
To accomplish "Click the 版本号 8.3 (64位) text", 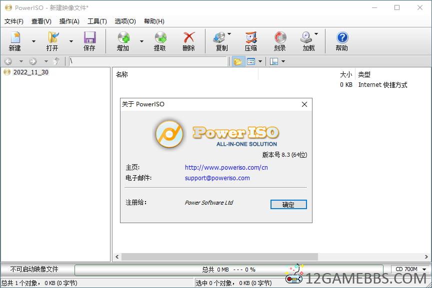I will pos(284,155).
